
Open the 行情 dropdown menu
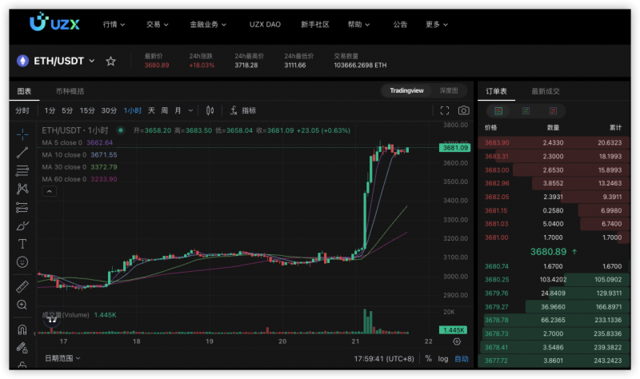click(x=114, y=25)
